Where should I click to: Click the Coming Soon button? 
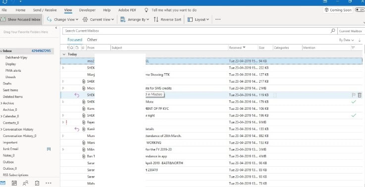[338, 10]
